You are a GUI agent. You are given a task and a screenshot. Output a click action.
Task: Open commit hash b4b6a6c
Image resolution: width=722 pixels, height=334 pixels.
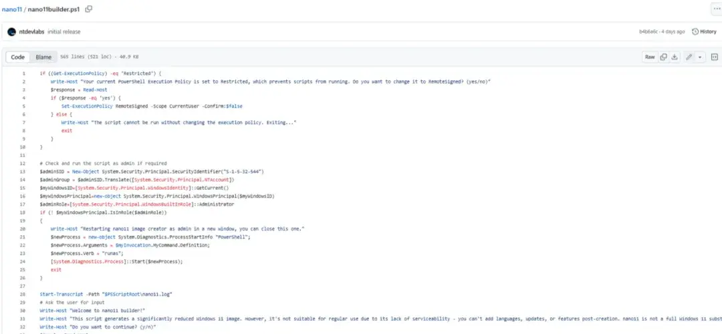[648, 32]
